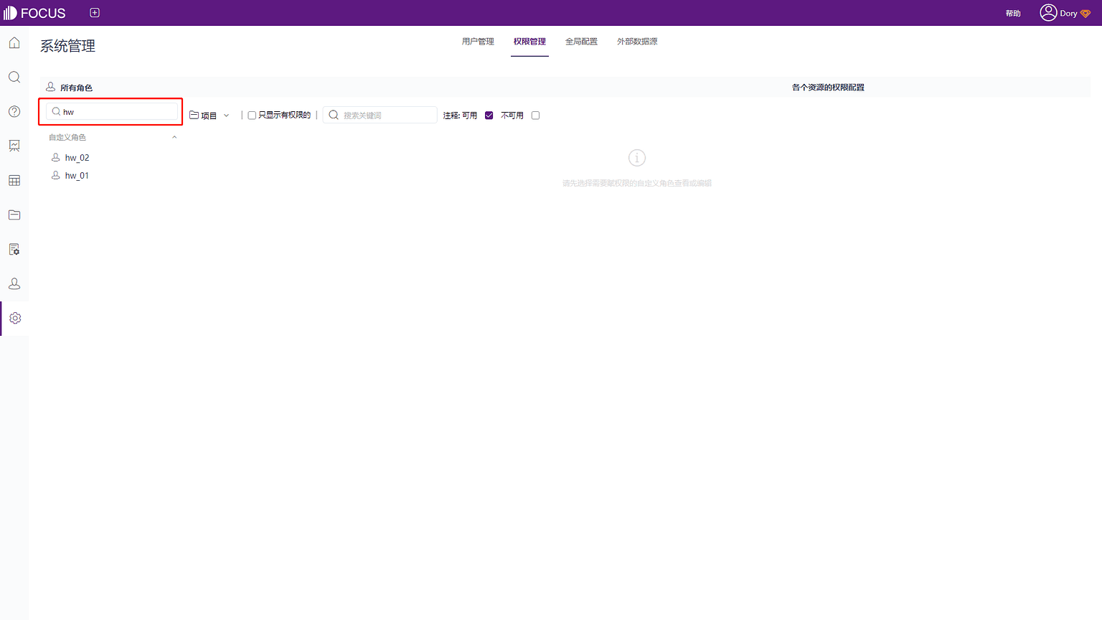Select the hw_01 role

click(x=77, y=176)
